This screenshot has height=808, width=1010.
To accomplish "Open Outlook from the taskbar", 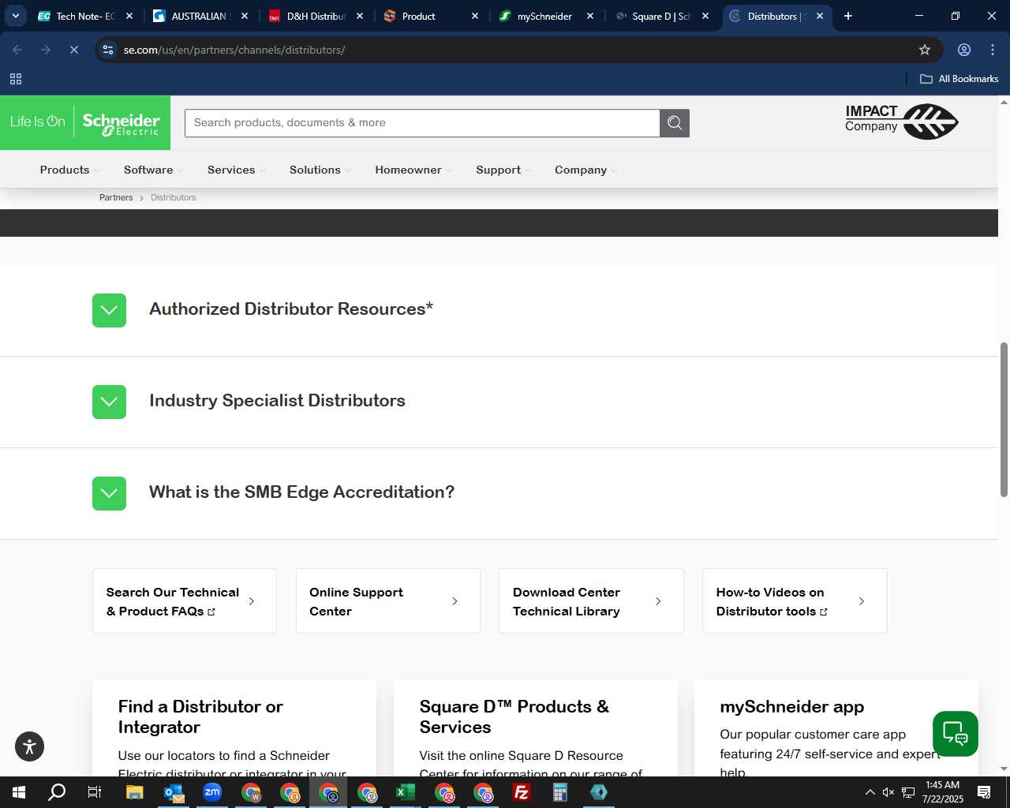I will 174,792.
